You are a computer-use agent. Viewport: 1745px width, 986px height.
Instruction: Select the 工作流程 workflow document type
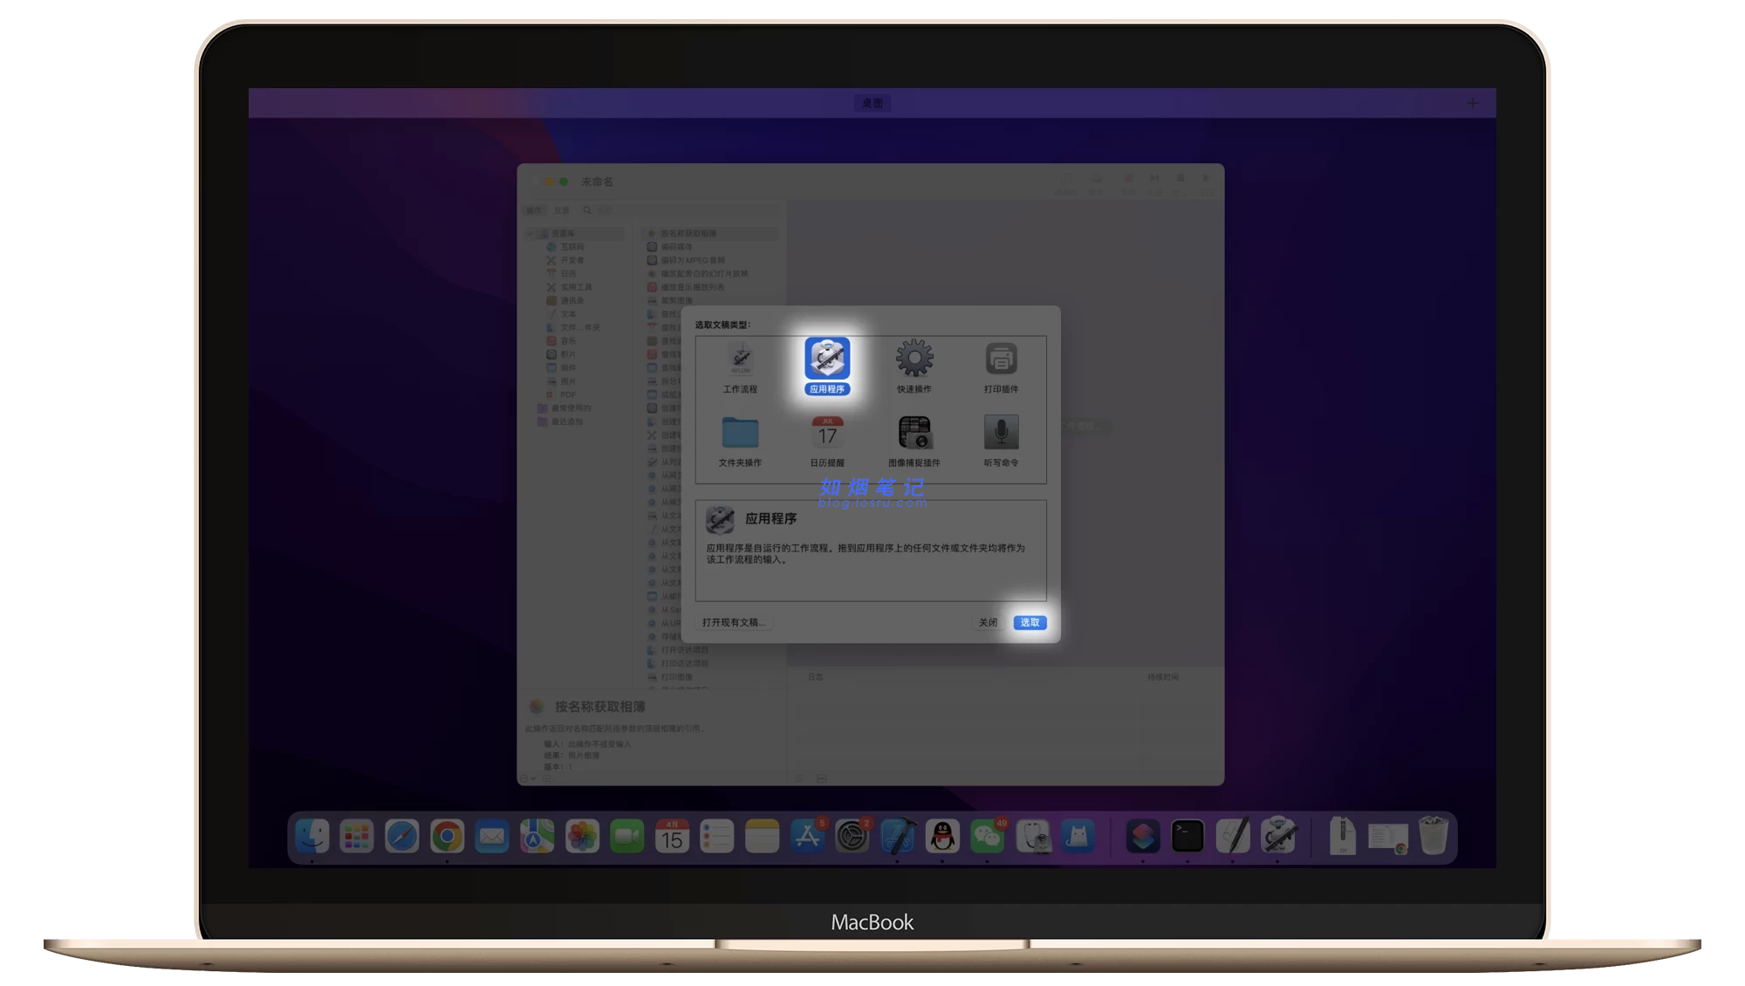point(740,366)
